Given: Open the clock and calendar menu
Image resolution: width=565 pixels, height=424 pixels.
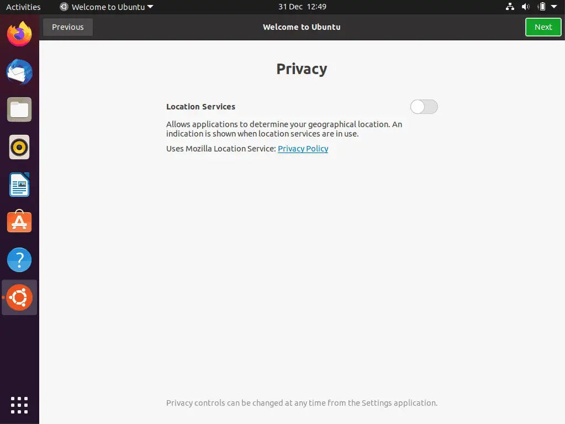Looking at the screenshot, I should tap(302, 7).
